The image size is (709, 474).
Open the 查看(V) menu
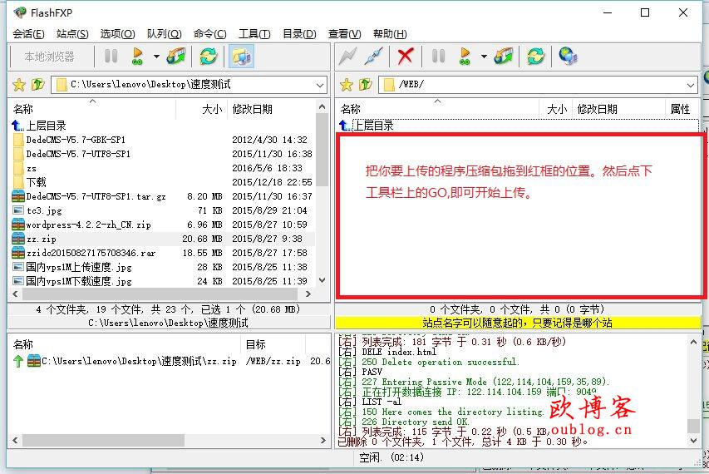pyautogui.click(x=345, y=34)
